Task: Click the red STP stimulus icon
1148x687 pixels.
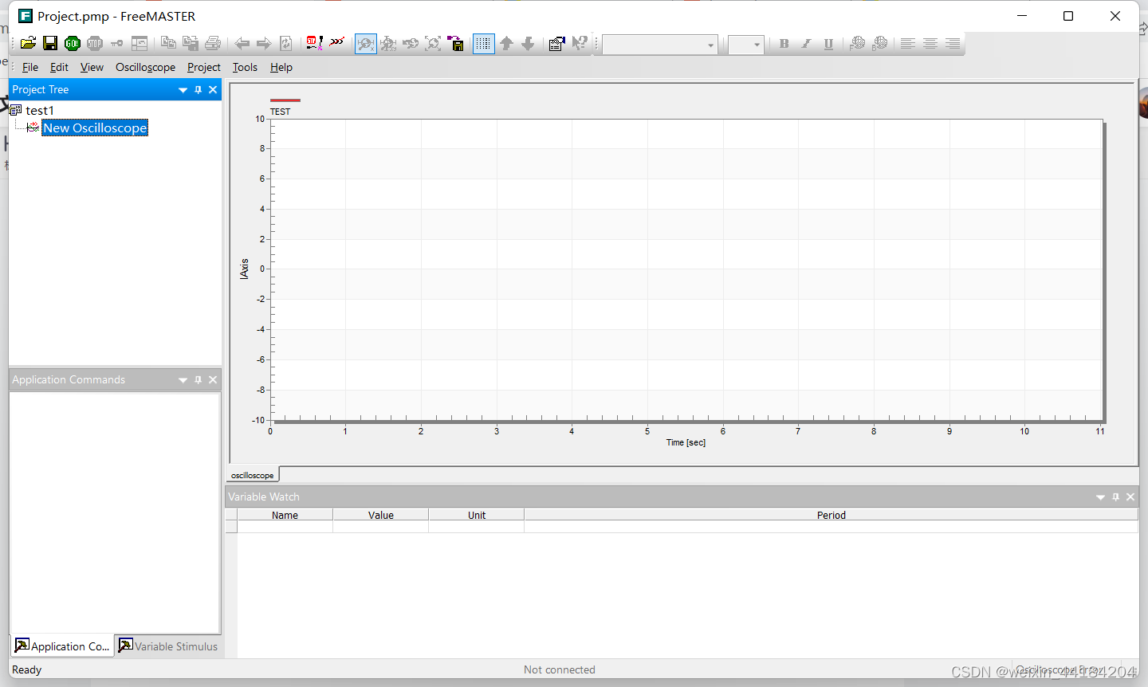Action: [315, 43]
